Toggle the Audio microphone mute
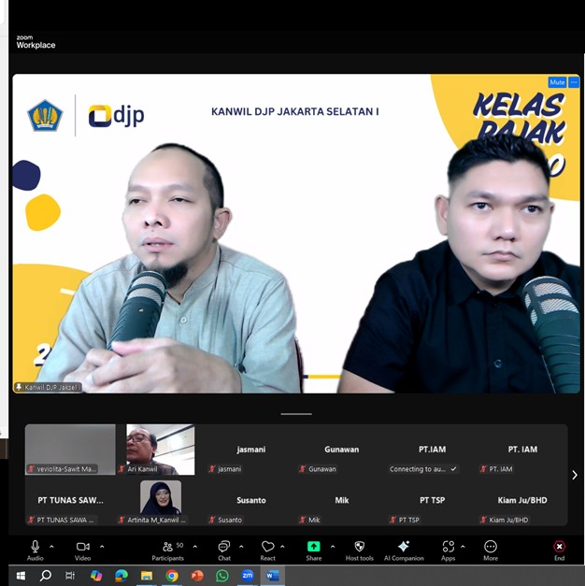This screenshot has height=586, width=585. pyautogui.click(x=36, y=547)
